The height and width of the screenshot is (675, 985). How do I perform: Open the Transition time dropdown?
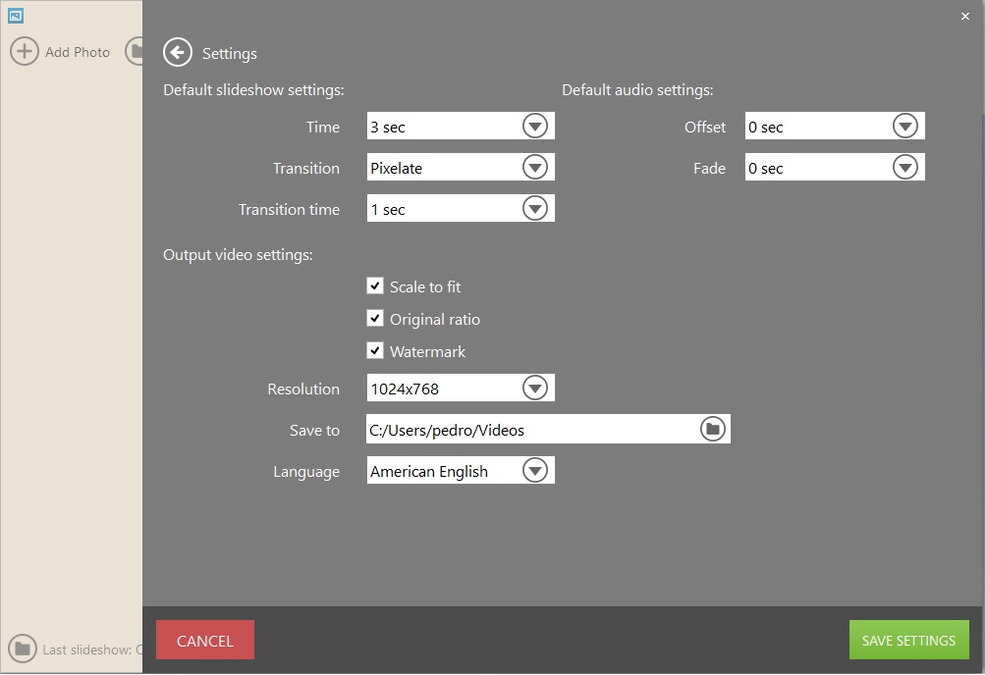pos(534,209)
